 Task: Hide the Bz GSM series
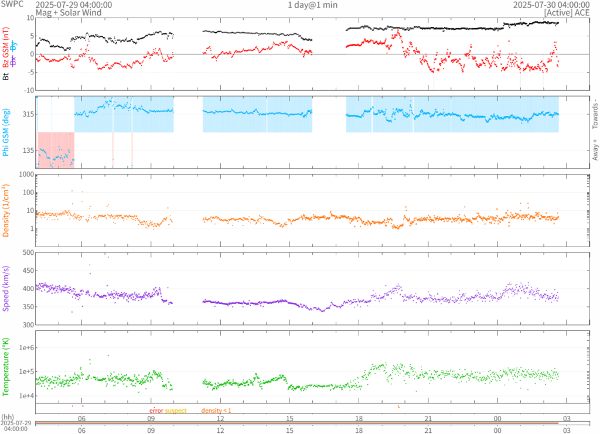[x=6, y=46]
